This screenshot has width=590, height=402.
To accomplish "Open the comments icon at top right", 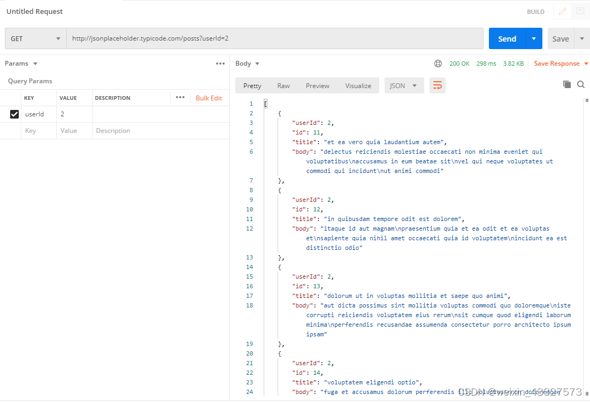I will click(x=580, y=11).
